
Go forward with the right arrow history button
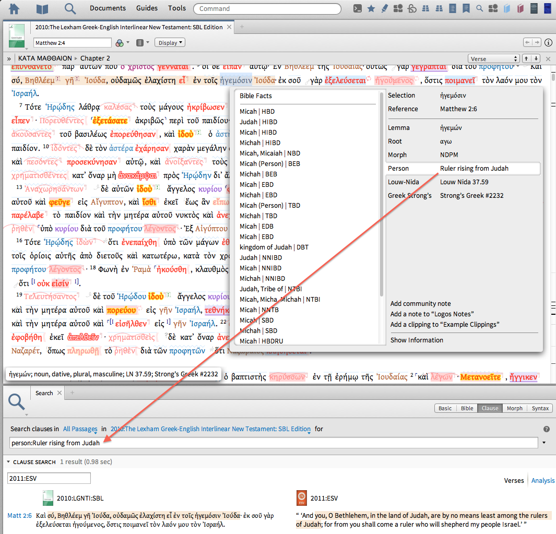tap(537, 43)
